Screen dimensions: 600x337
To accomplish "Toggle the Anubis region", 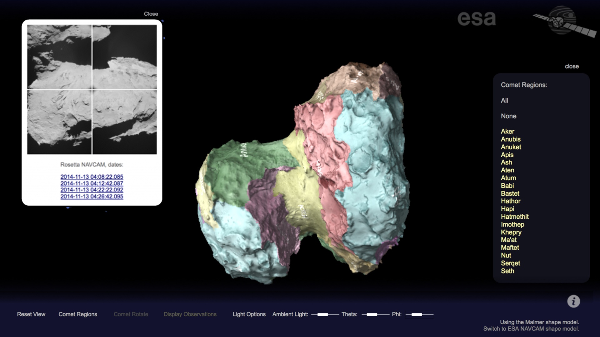I will pos(510,139).
